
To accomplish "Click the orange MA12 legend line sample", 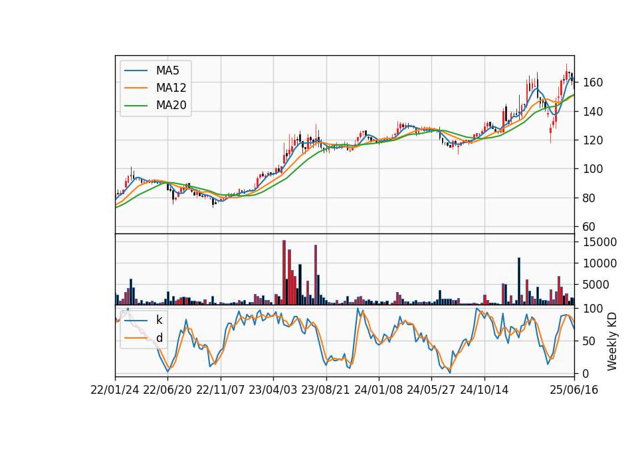I will pyautogui.click(x=136, y=88).
